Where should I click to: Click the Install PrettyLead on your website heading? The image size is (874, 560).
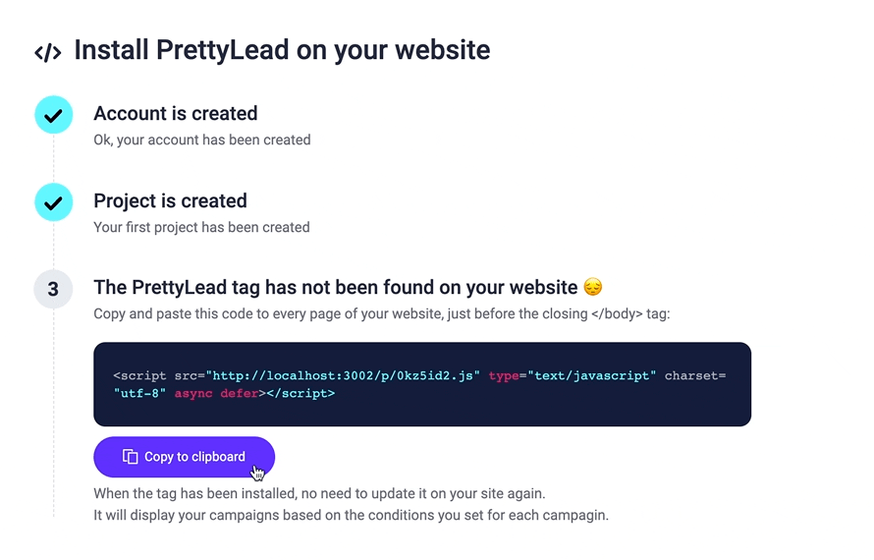tap(282, 50)
